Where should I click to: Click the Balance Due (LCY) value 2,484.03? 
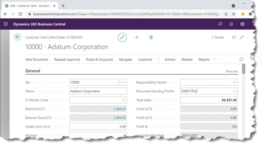pyautogui.click(x=120, y=118)
